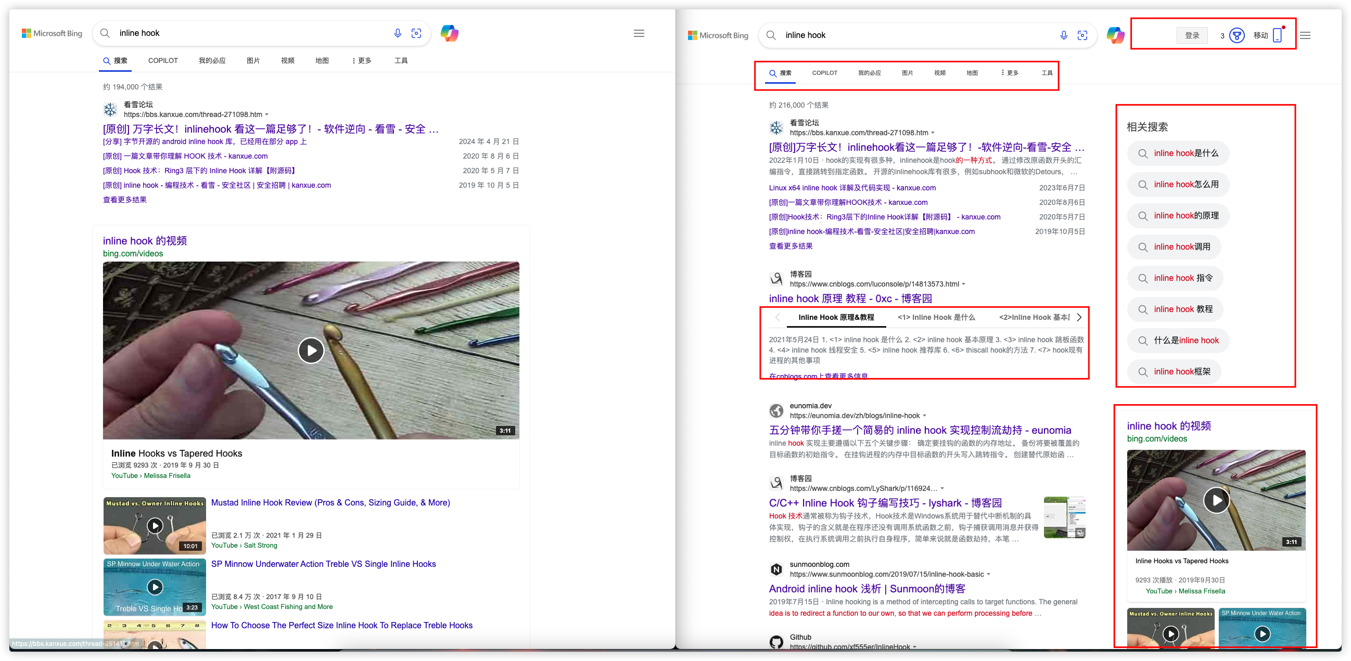Click visual search camera icon in right window
The width and height of the screenshot is (1351, 661).
pos(1082,35)
